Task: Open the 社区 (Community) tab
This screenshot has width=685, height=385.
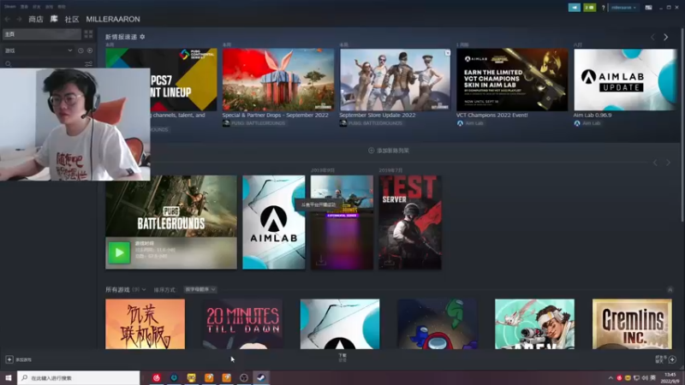Action: pos(72,19)
